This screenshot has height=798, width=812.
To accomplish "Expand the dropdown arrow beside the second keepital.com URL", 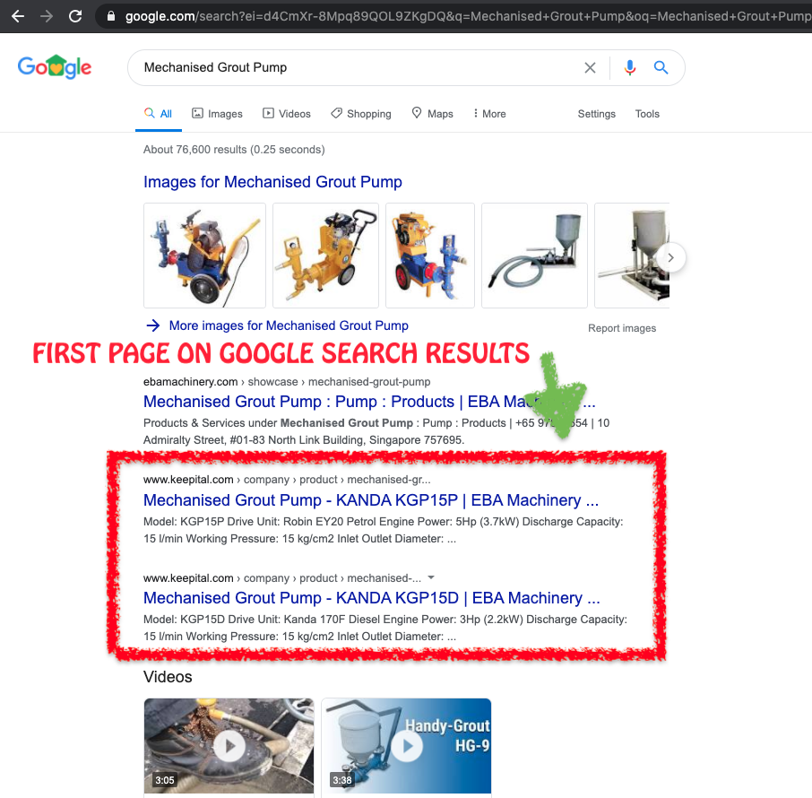I will [x=431, y=577].
